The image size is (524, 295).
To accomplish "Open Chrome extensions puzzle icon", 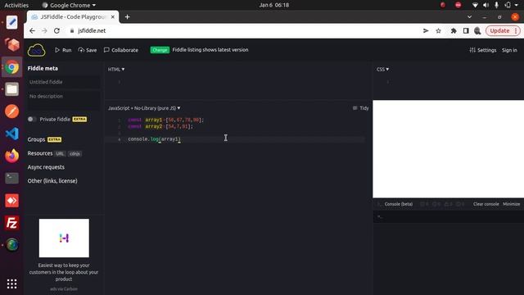I will (454, 31).
